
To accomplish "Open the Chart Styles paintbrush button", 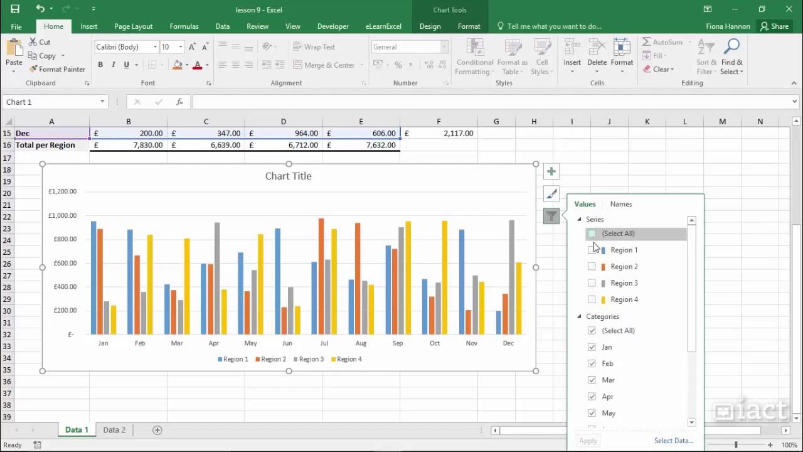I will pos(551,194).
